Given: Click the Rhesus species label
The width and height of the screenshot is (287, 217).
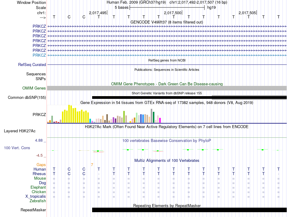Looking at the screenshot, I should [39, 174].
